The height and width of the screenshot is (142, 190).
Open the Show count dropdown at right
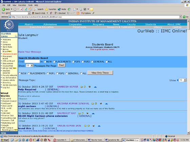point(185,80)
